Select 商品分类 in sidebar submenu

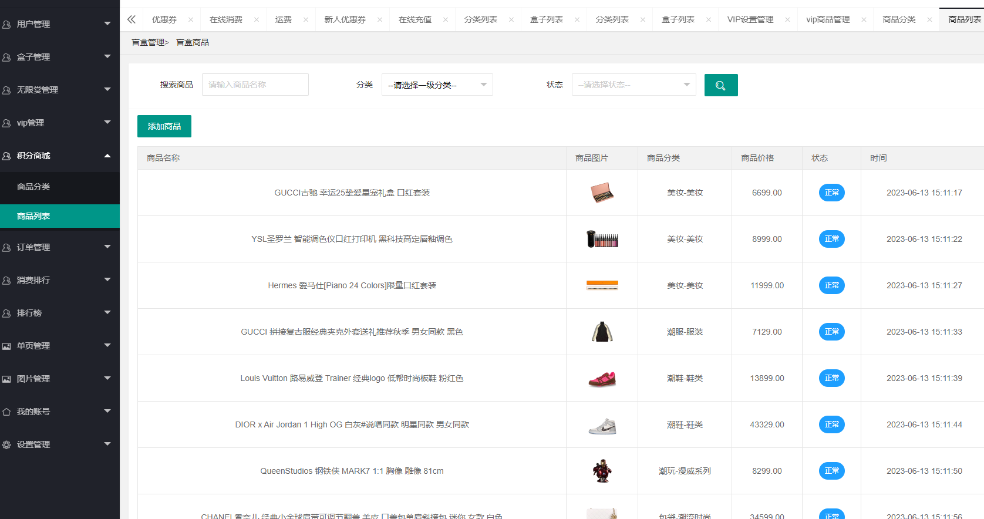pyautogui.click(x=60, y=187)
